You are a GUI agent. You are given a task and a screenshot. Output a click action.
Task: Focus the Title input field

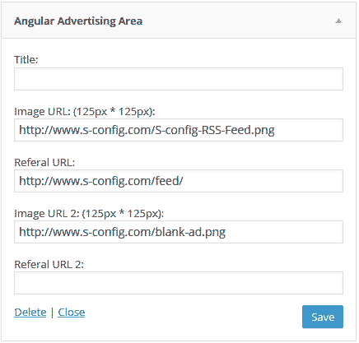pyautogui.click(x=179, y=79)
